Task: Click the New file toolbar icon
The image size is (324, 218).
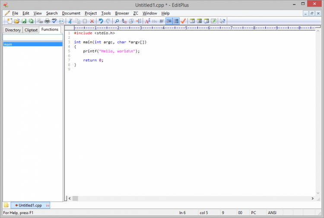Action: [10, 21]
